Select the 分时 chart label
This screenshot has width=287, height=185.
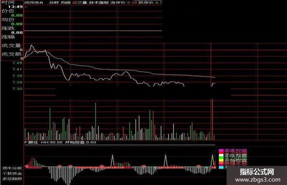[x=54, y=2]
